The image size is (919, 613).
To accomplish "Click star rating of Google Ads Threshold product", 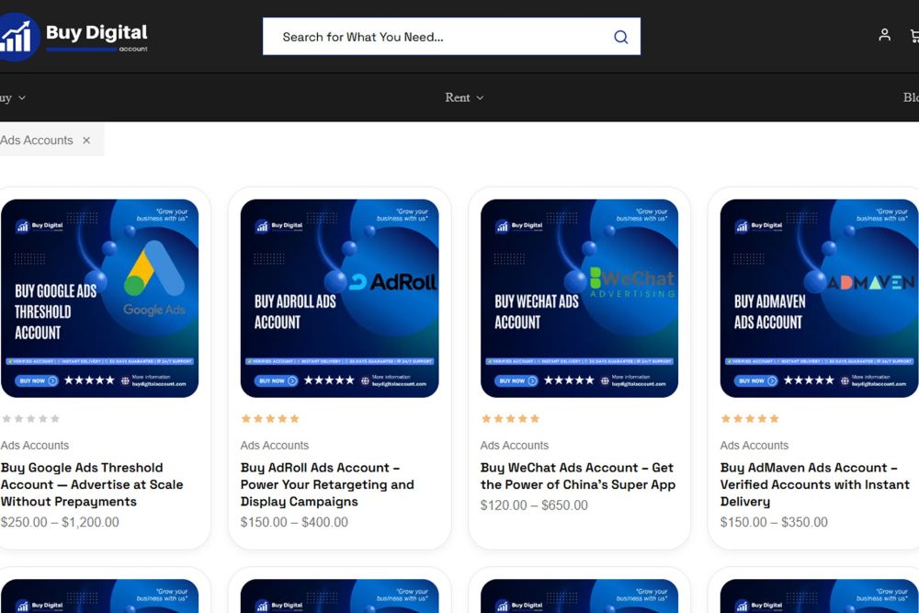I will pyautogui.click(x=30, y=418).
